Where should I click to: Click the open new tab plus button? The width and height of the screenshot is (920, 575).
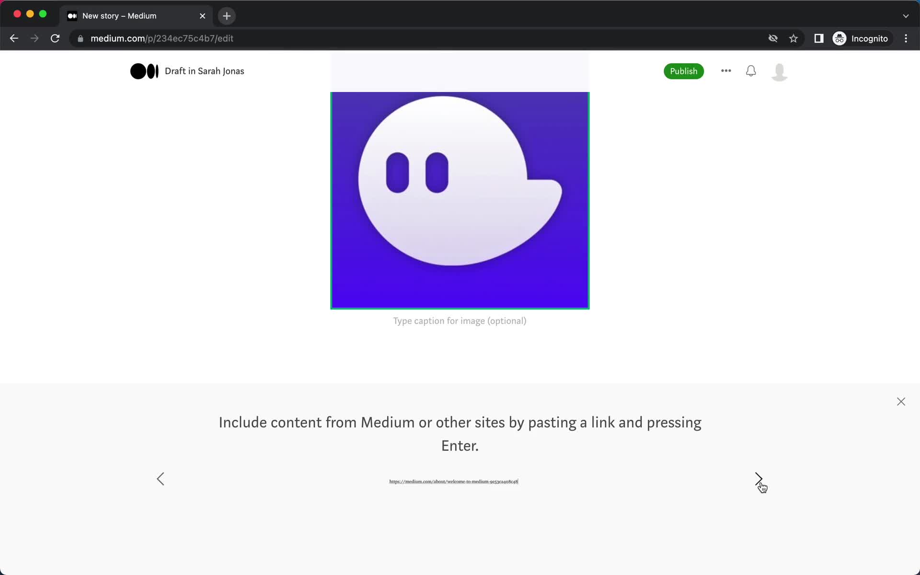pos(227,15)
